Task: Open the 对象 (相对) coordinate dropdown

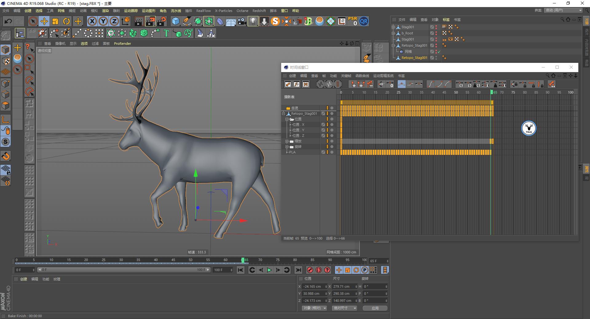Action: [314, 308]
